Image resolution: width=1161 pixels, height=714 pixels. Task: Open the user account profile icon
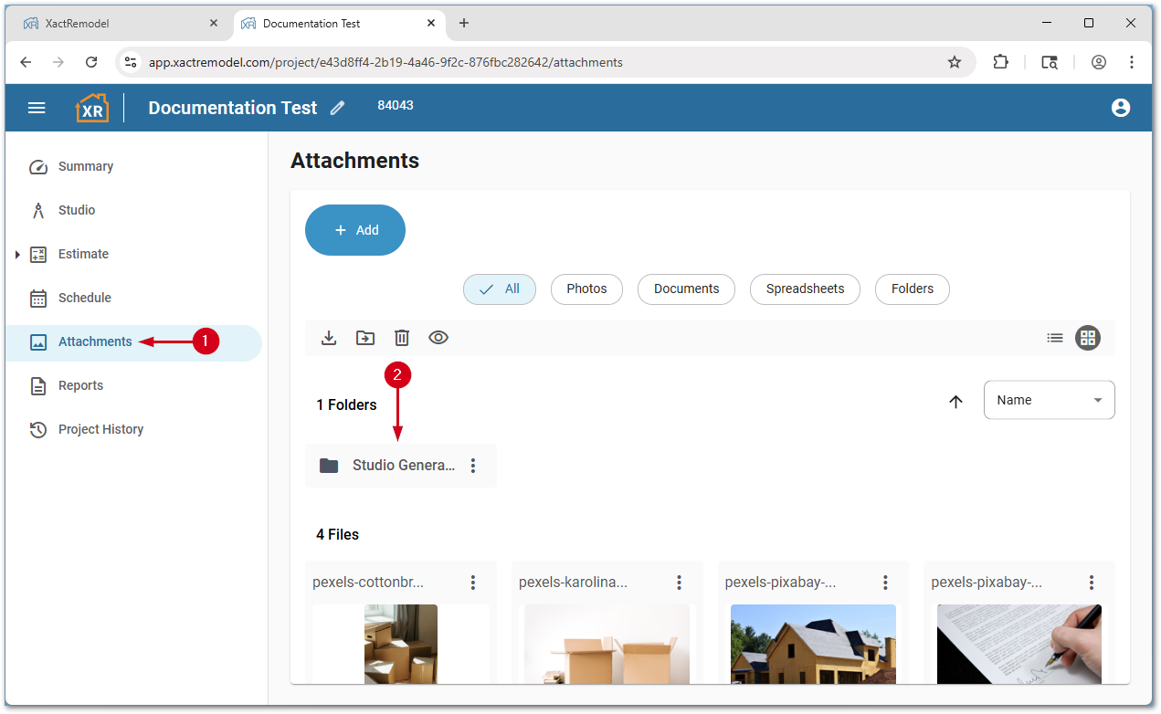click(x=1121, y=108)
